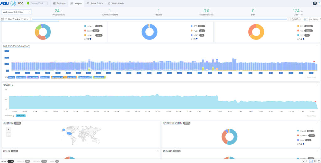Open the Requests panel options menu
Screen dimensions: 321x163
coord(318,85)
